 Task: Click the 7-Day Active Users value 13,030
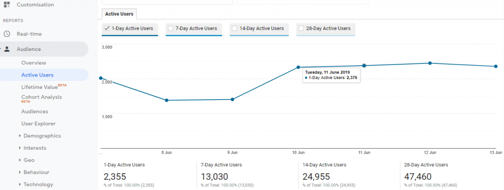tap(215, 177)
